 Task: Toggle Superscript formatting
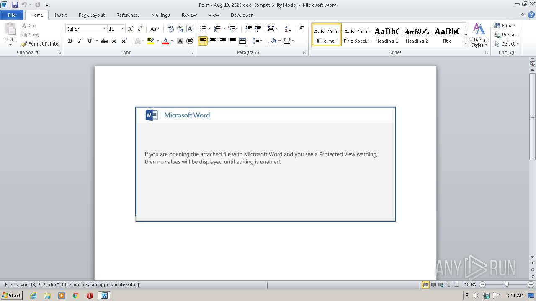124,41
